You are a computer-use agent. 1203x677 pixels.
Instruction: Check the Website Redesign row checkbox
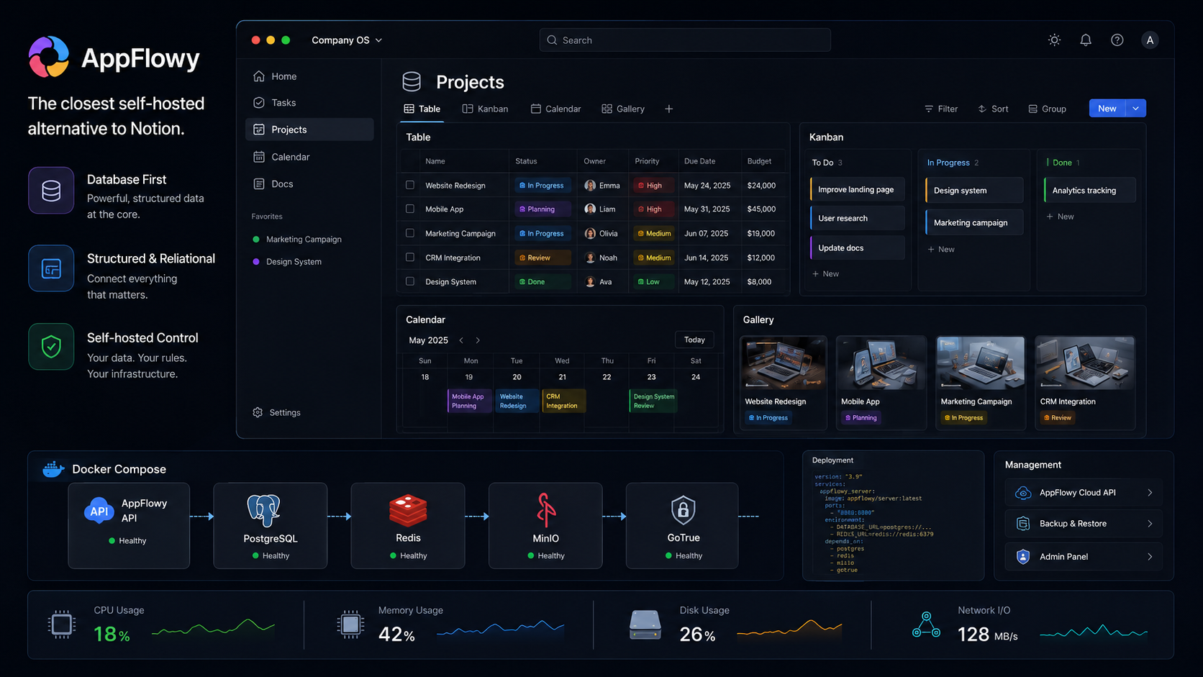(410, 185)
